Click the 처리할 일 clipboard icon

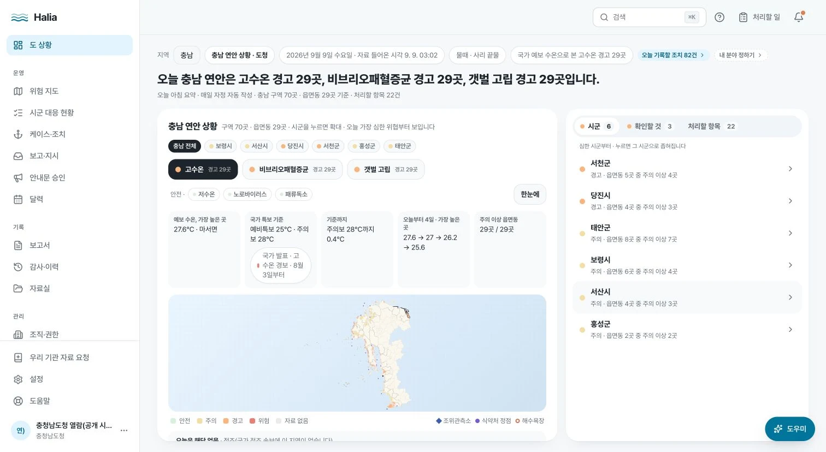click(743, 17)
